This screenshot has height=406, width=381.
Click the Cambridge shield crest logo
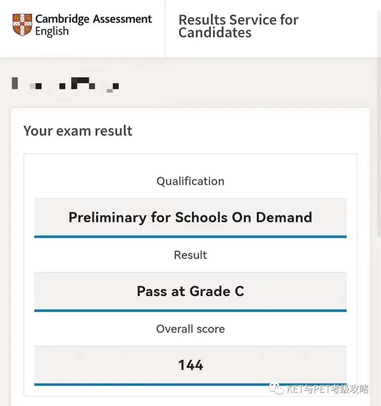tap(22, 25)
